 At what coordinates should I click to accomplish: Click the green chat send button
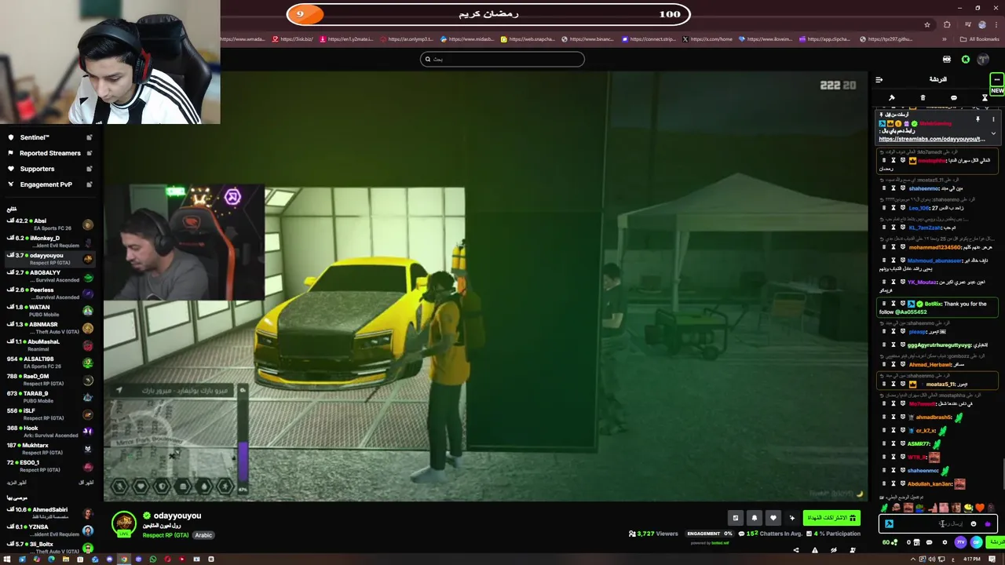click(x=996, y=542)
